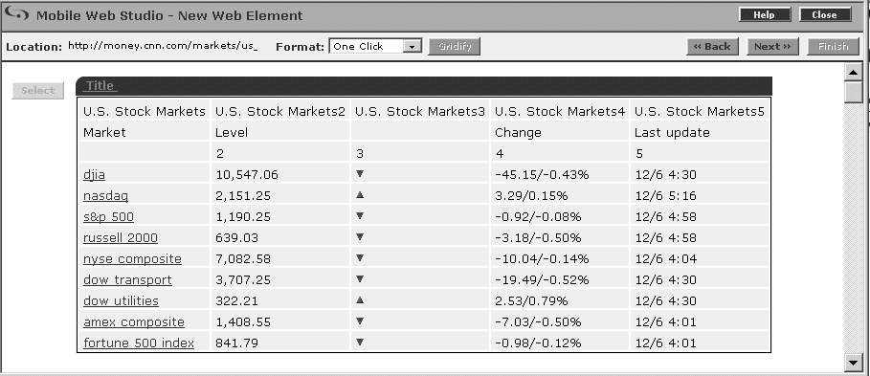Open the russell 2000 link
The height and width of the screenshot is (376, 870).
121,238
